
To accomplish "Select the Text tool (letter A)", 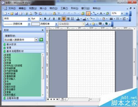I will [x=101, y=14].
